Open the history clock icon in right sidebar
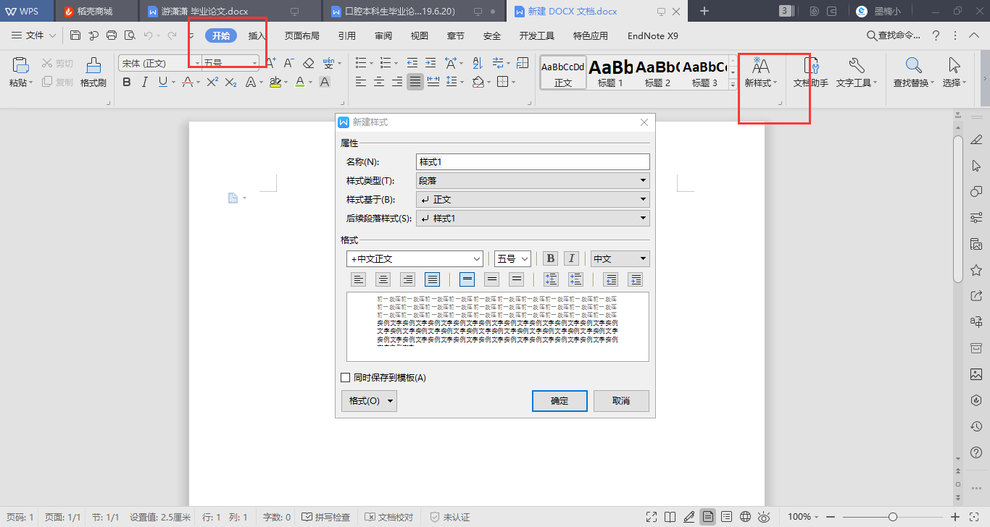The image size is (990, 527). coord(976,426)
